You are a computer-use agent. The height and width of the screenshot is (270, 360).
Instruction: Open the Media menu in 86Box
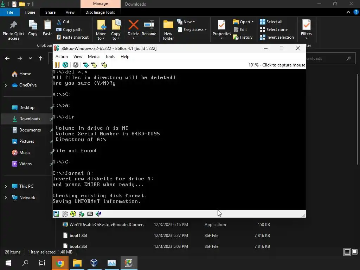[x=94, y=57]
